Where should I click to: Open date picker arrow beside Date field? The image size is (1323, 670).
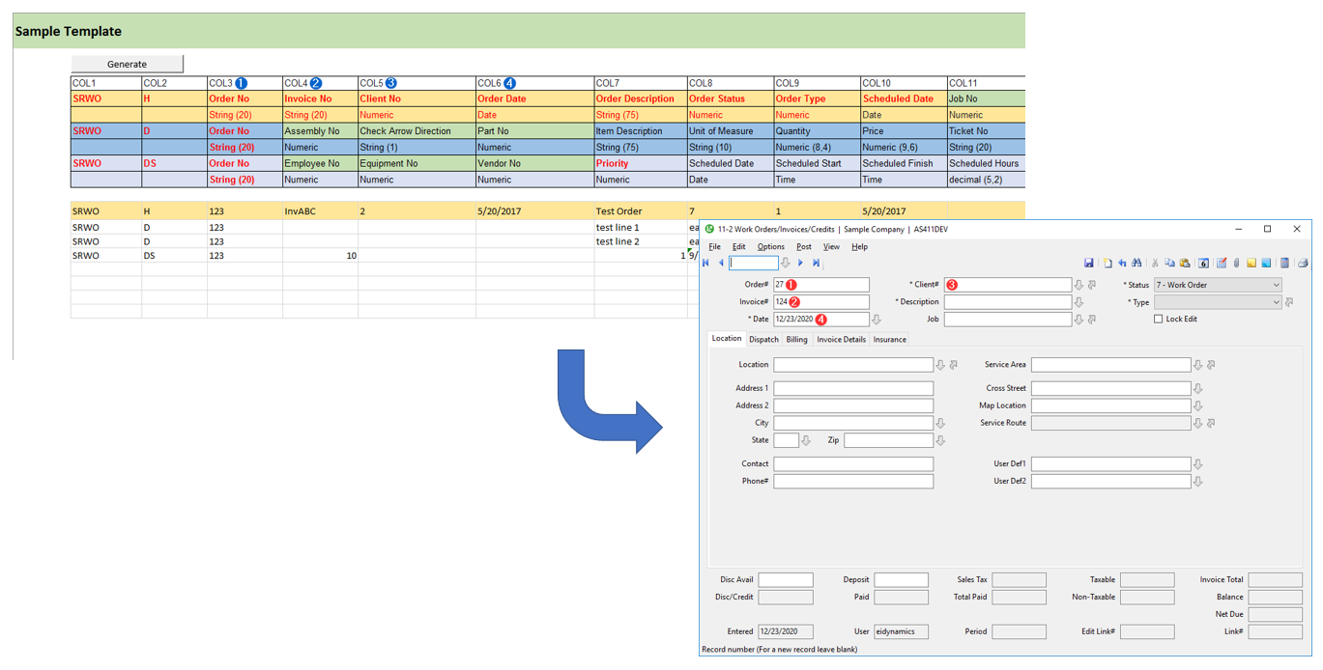877,320
